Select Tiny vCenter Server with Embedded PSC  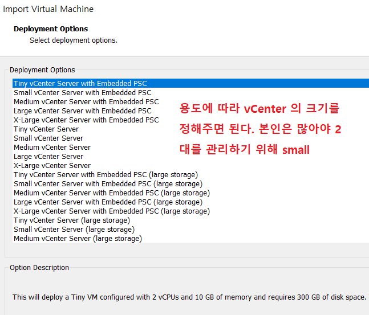pyautogui.click(x=190, y=84)
